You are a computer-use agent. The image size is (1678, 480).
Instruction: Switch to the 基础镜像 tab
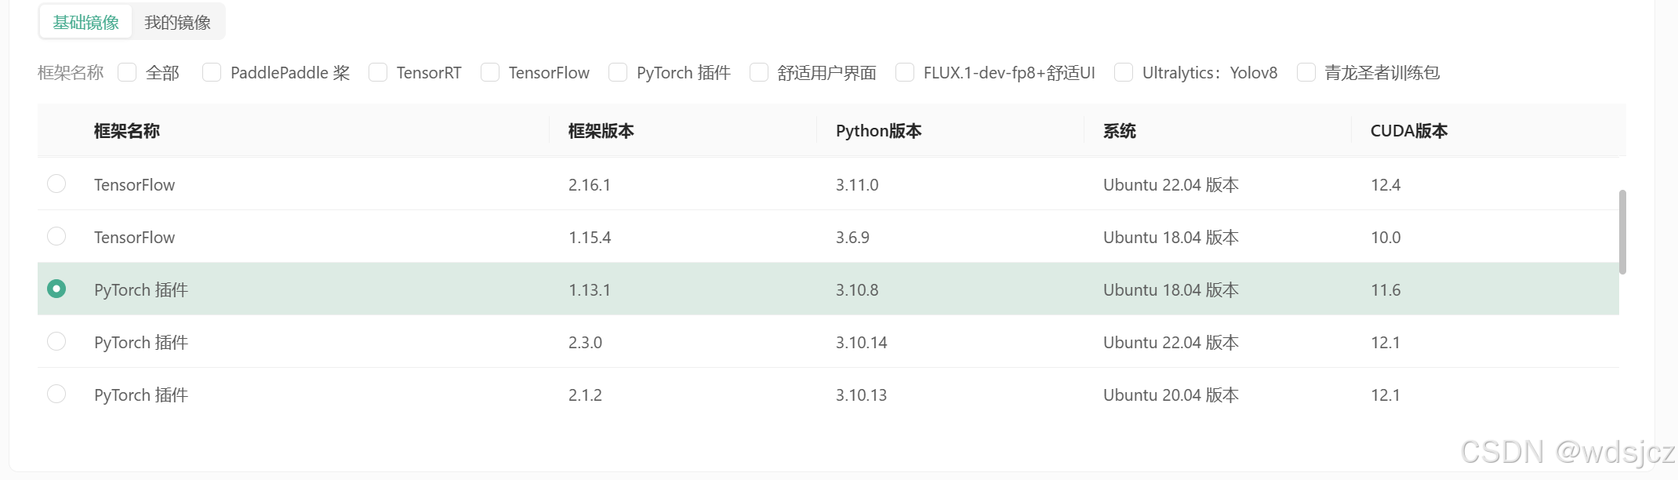[x=85, y=22]
